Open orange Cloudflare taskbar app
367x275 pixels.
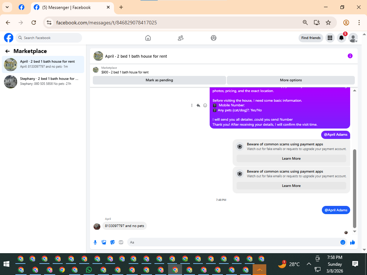coord(259,270)
